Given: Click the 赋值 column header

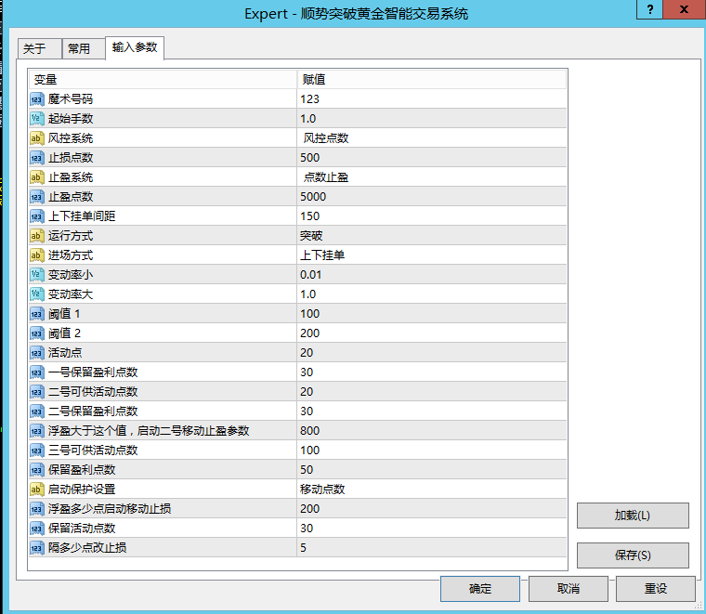Looking at the screenshot, I should tap(432, 80).
